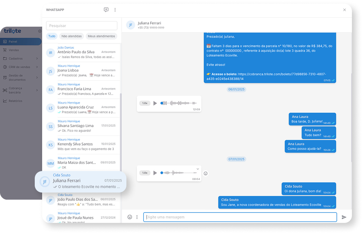Click the Cobrança bancária barcode icon
The image size is (363, 234).
coord(5,90)
